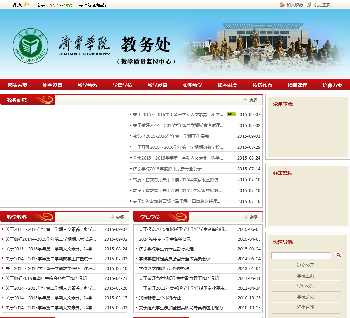This screenshot has width=350, height=318.
Task: Open 关于开展2015～2016学年第一学期期初教学检 news
Action: click(178, 147)
